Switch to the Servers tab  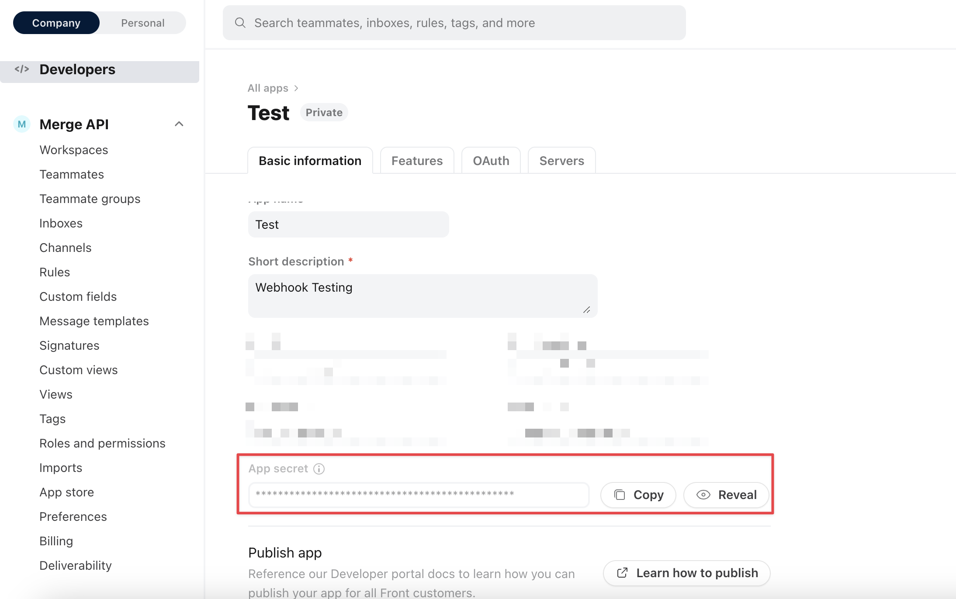point(561,161)
